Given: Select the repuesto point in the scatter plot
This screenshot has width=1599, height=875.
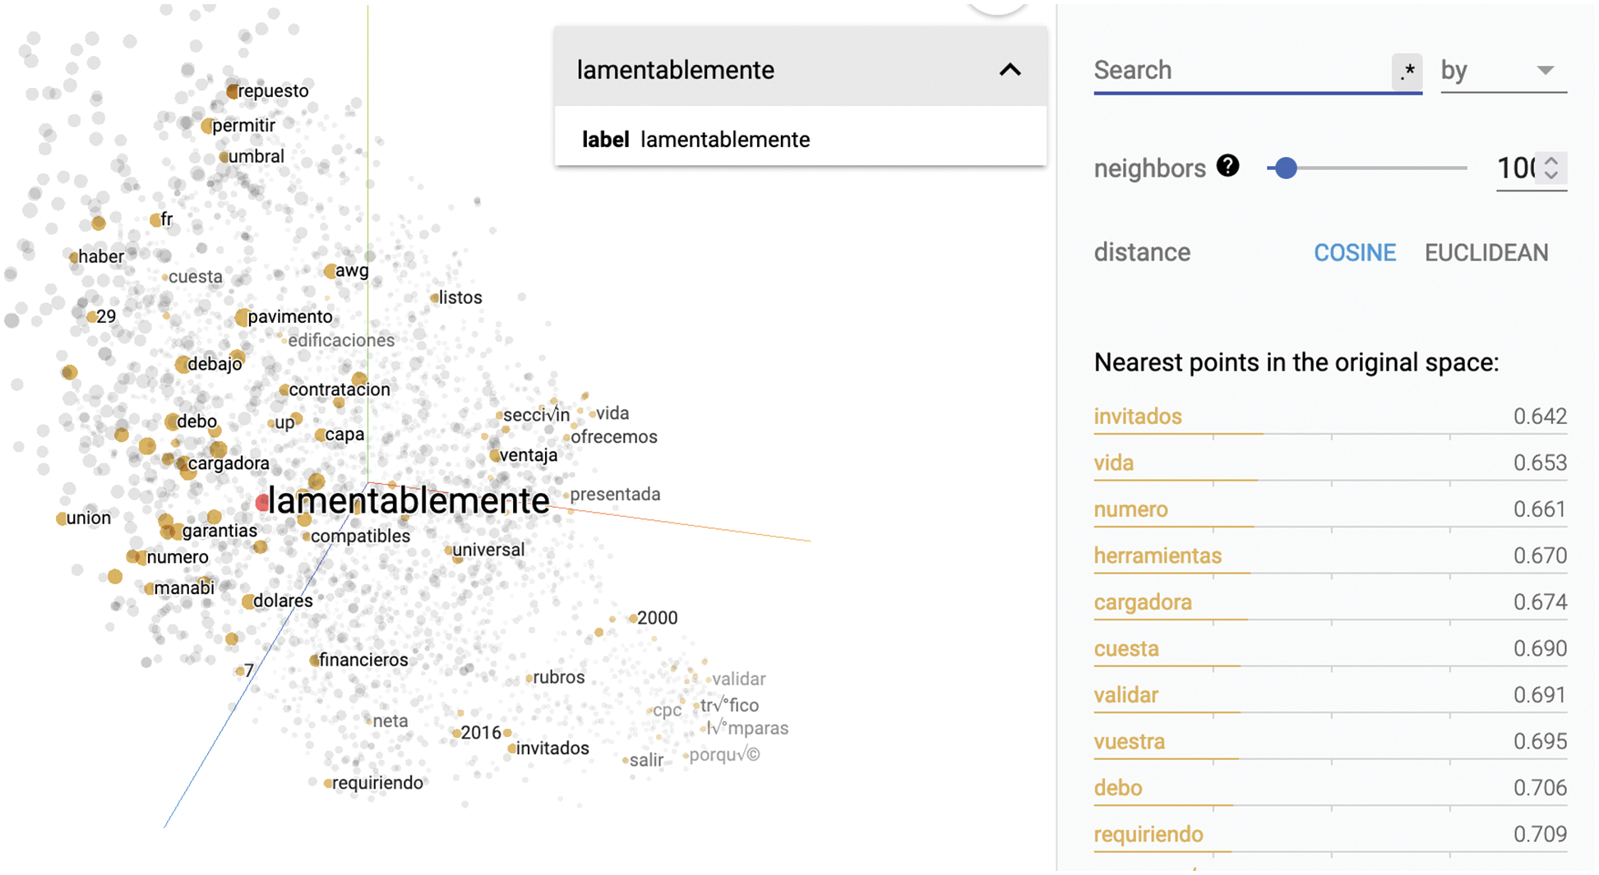Looking at the screenshot, I should tap(233, 91).
